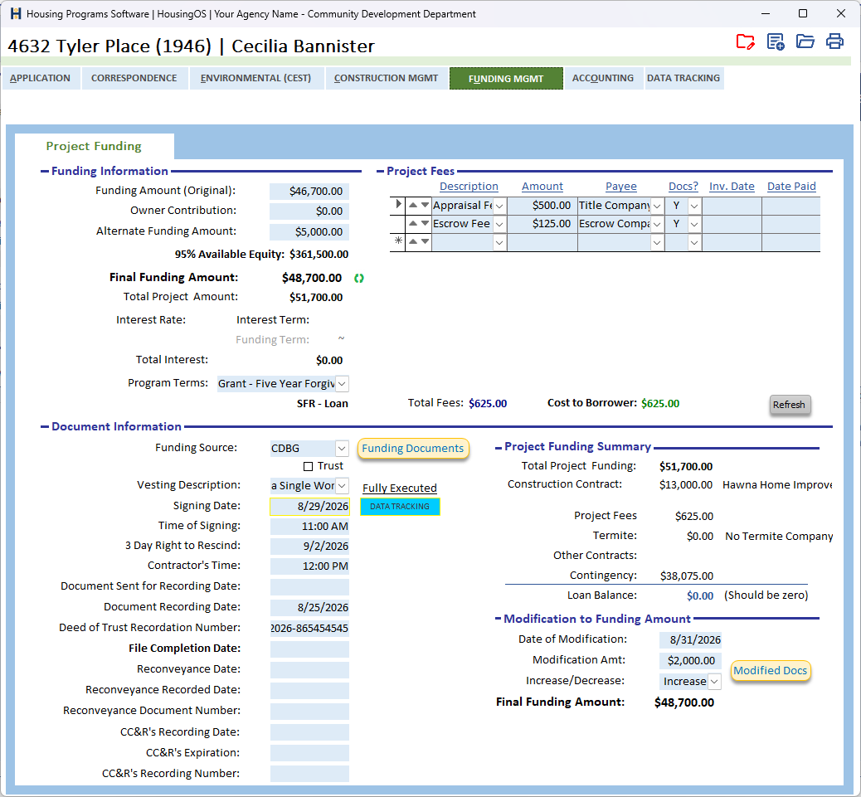The height and width of the screenshot is (797, 861).
Task: Click the new record asterisk selector
Action: [x=398, y=241]
